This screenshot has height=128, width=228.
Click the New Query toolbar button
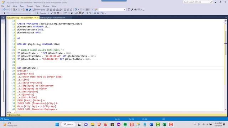tap(39, 10)
